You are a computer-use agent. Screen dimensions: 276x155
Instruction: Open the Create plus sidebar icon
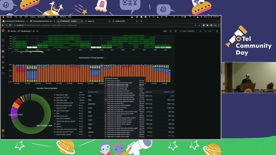click(3, 46)
